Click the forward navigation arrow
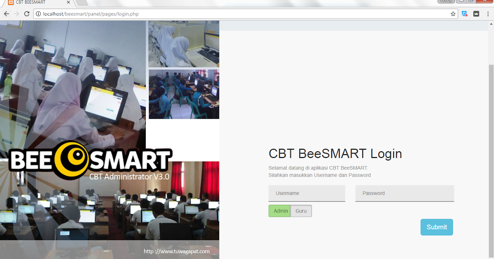Screen dimensions: 494x259 (x=16, y=14)
